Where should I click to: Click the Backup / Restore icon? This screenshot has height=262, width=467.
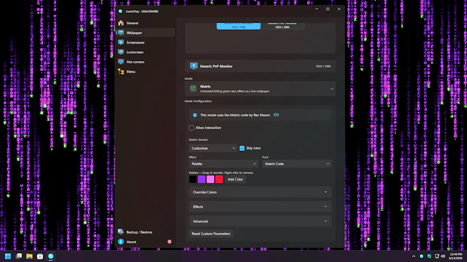pyautogui.click(x=121, y=232)
